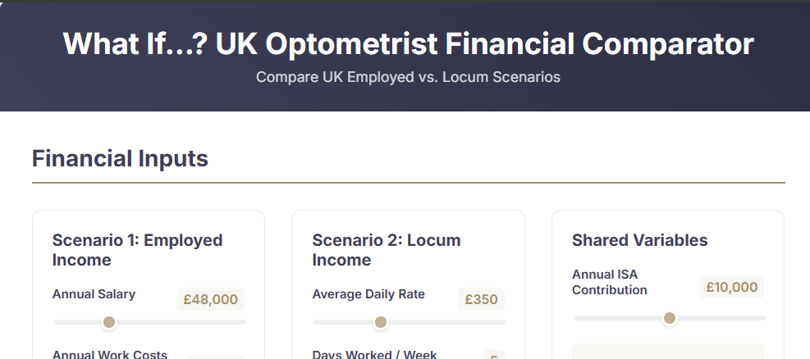This screenshot has width=810, height=359.
Task: Click the Annual Salary label
Action: 94,294
